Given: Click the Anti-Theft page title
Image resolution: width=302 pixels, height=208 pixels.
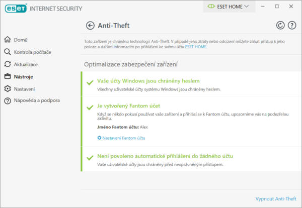Looking at the screenshot, I should pyautogui.click(x=114, y=26).
